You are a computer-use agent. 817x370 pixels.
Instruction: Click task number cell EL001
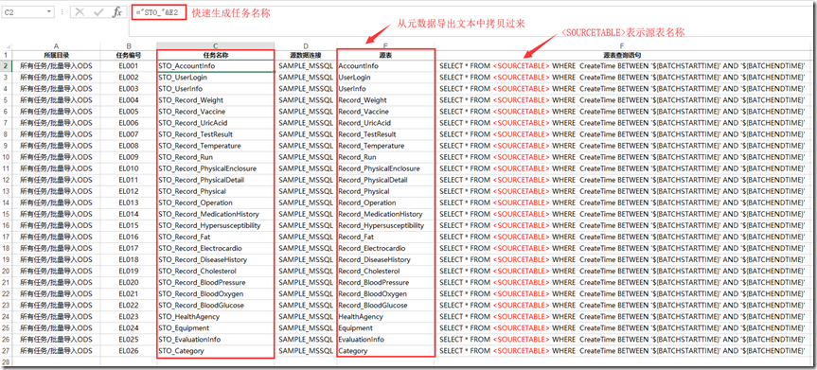coord(129,66)
